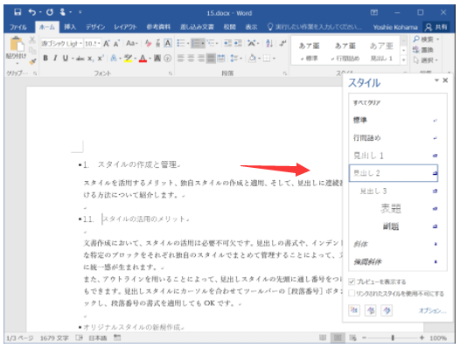Click the 共有 share button
Viewport: 460px width, 348px height.
tap(436, 27)
